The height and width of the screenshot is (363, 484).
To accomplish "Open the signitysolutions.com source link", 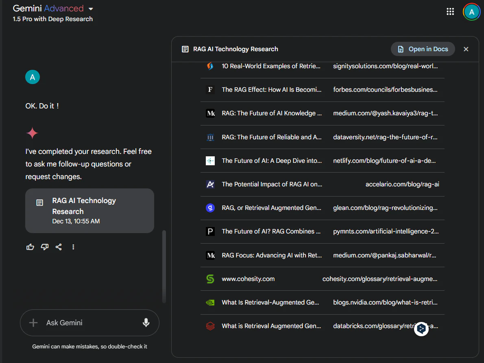I will click(x=385, y=66).
